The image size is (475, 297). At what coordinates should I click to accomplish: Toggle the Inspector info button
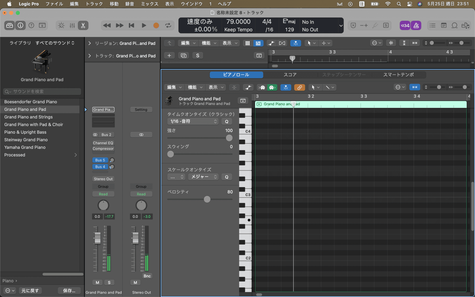[20, 26]
